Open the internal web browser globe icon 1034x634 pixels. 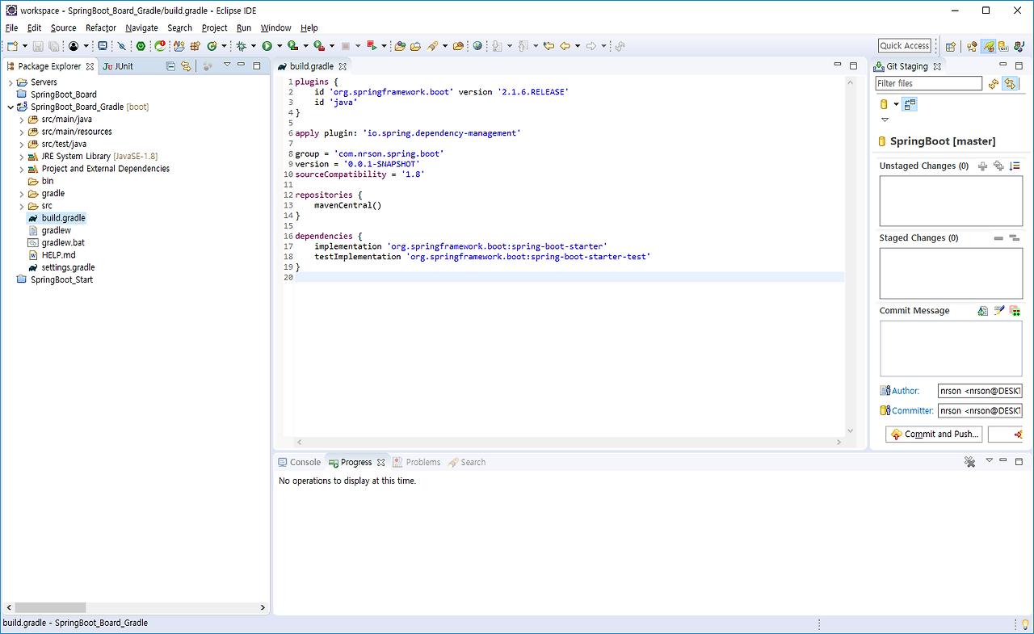point(476,46)
